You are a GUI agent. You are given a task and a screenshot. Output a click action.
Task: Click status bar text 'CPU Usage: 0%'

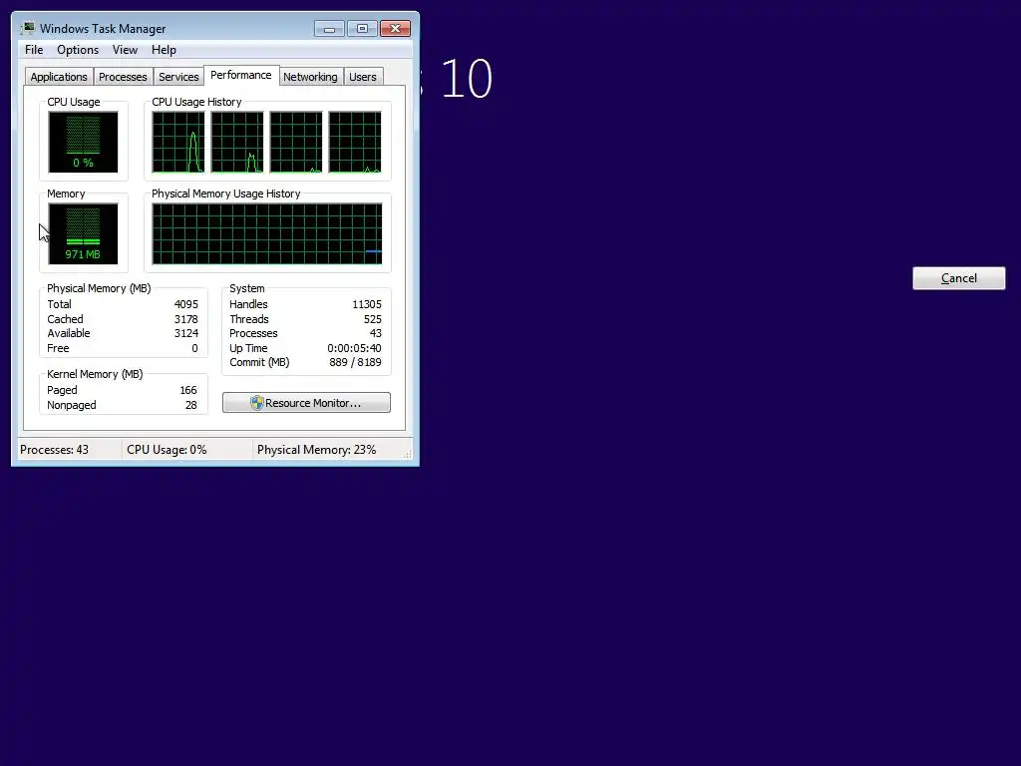167,450
